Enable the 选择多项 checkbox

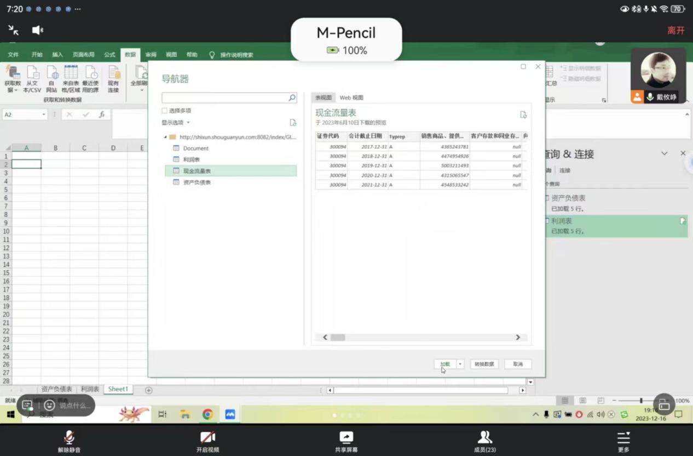click(165, 111)
